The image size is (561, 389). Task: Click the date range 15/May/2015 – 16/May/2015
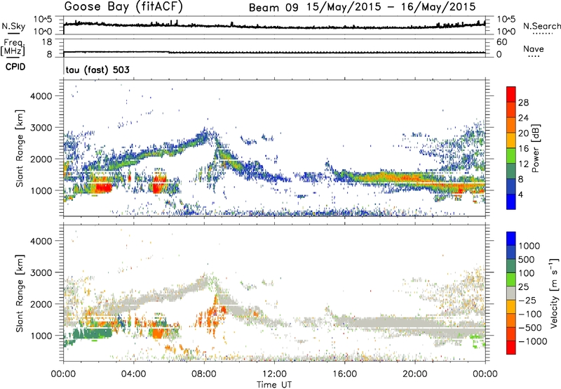(x=391, y=7)
